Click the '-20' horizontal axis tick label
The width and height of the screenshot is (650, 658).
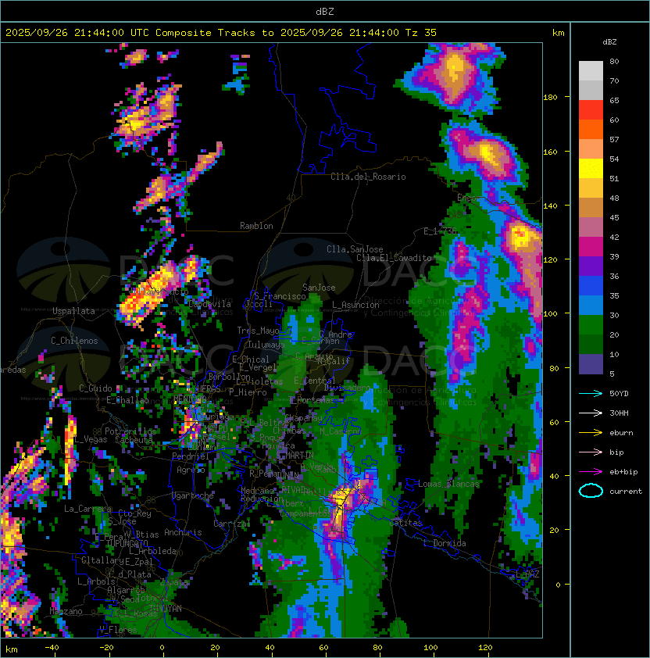[106, 648]
